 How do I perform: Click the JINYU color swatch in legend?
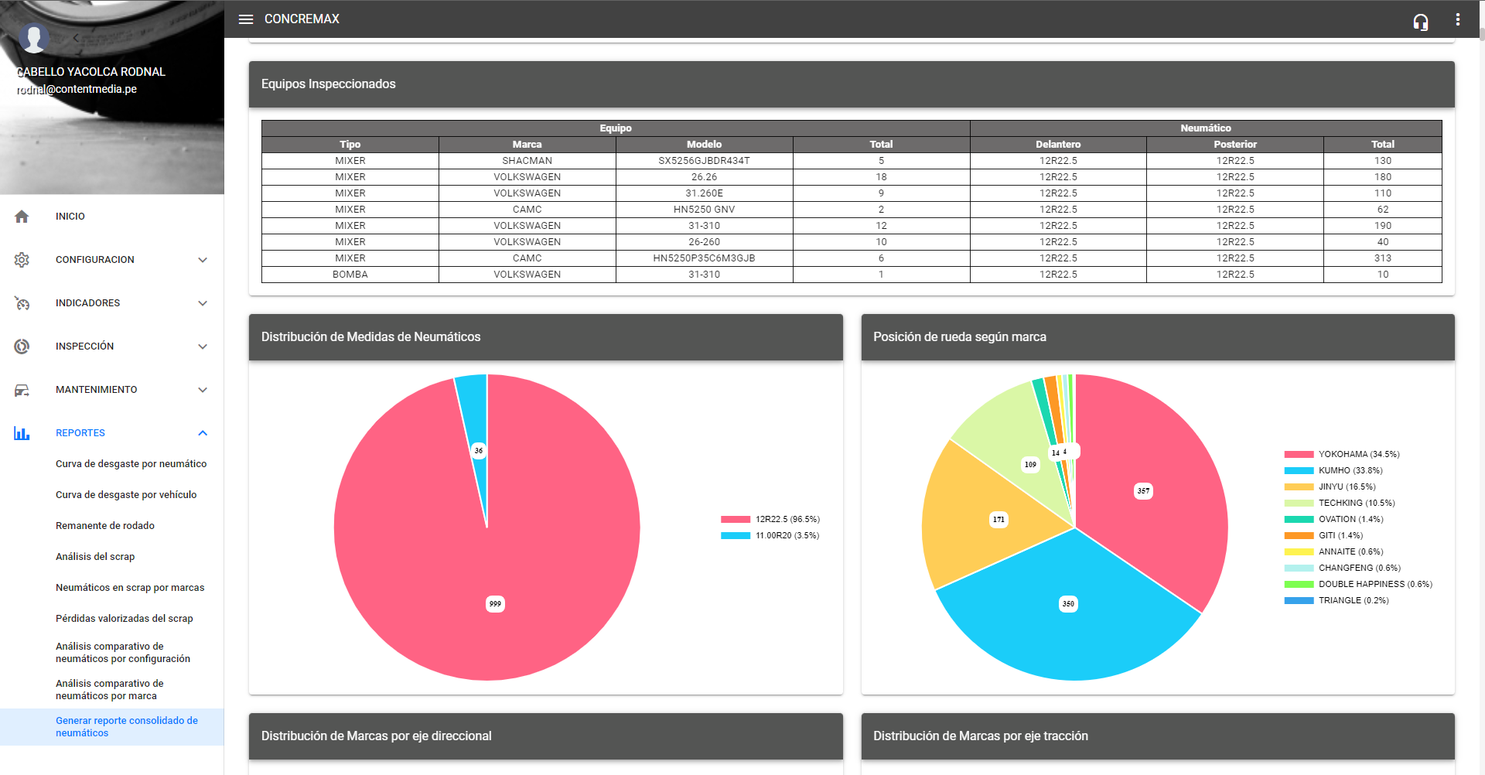(1299, 487)
